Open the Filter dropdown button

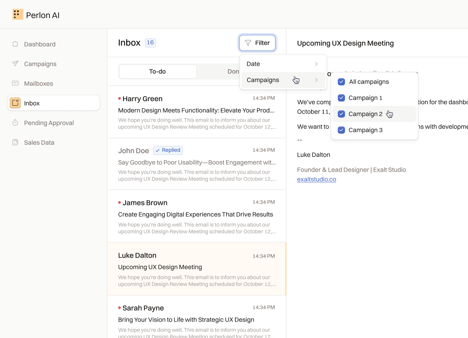coord(258,43)
